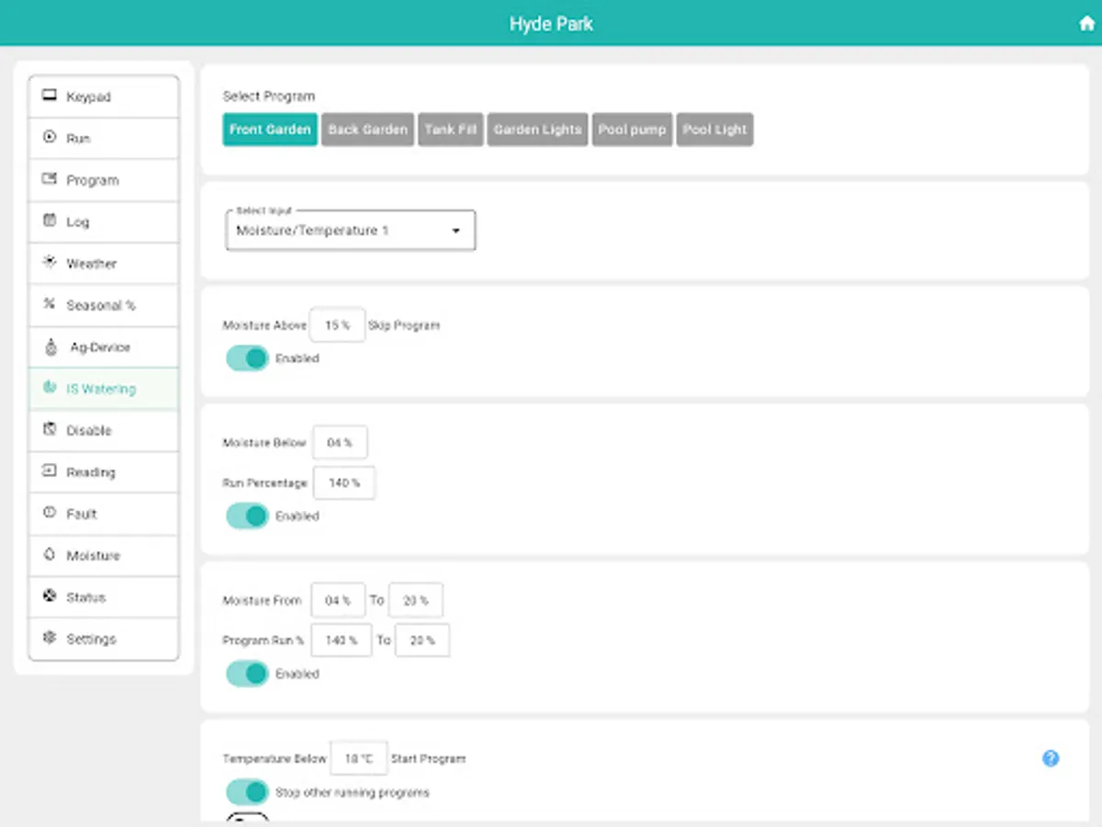This screenshot has height=827, width=1102.
Task: Expand the Moisture/Temperature 1 selector arrow
Action: click(455, 231)
